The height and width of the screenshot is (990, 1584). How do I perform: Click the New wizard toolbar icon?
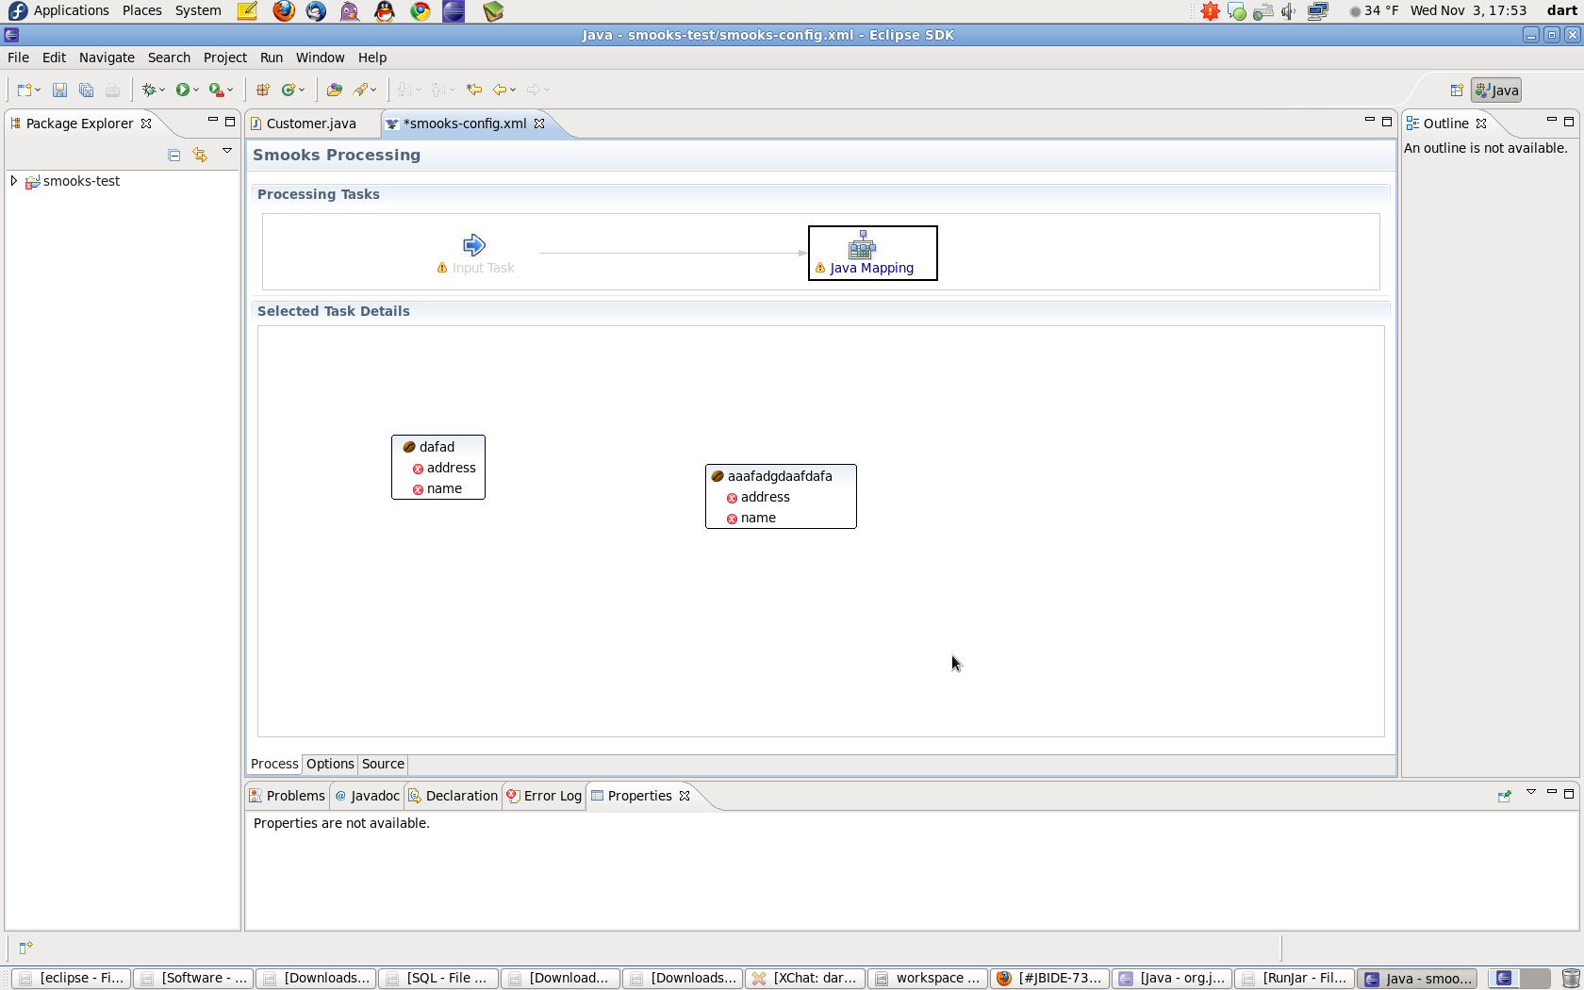coord(25,91)
